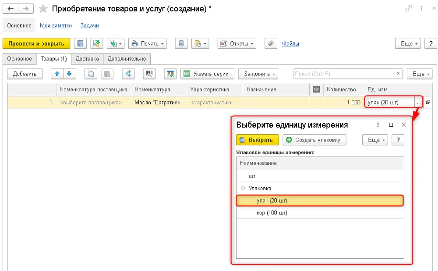
Task: Click the split row icon
Action: (128, 74)
